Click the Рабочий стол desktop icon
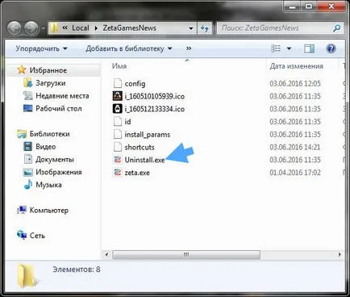This screenshot has height=297, width=350. coord(27,108)
